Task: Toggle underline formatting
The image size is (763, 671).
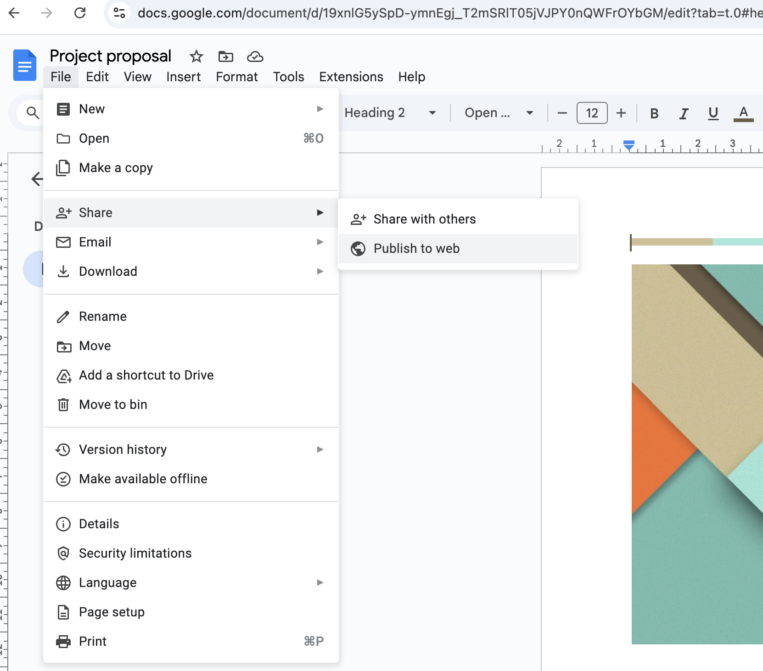Action: click(713, 113)
